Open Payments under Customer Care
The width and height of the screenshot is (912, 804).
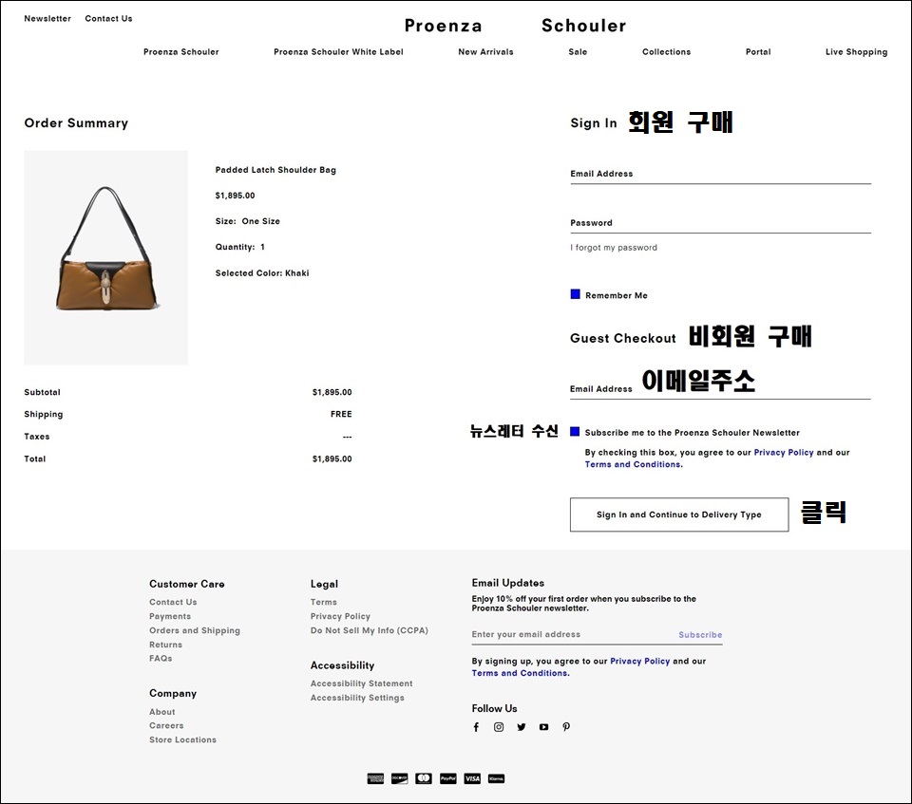(x=170, y=616)
